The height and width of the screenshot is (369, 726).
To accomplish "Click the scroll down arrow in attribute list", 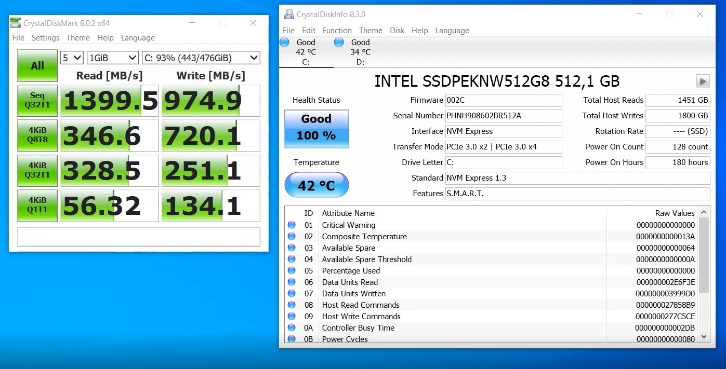I will tap(704, 337).
